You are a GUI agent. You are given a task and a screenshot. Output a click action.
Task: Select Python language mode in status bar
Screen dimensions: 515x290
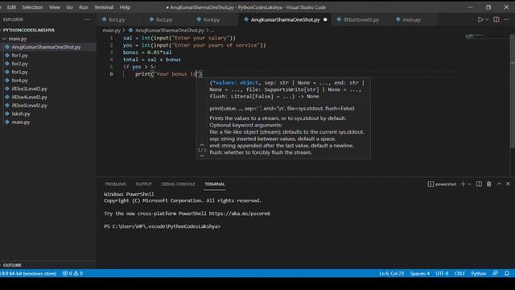(479, 274)
